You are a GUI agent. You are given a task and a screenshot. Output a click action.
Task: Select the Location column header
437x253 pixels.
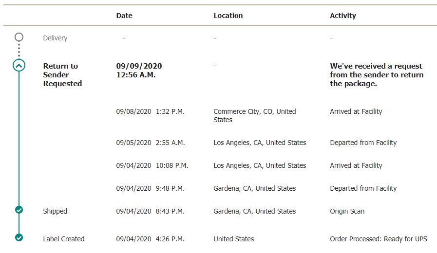(x=228, y=16)
